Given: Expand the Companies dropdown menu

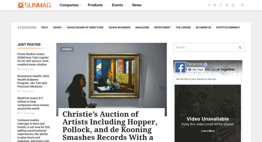Looking at the screenshot, I should [70, 5].
